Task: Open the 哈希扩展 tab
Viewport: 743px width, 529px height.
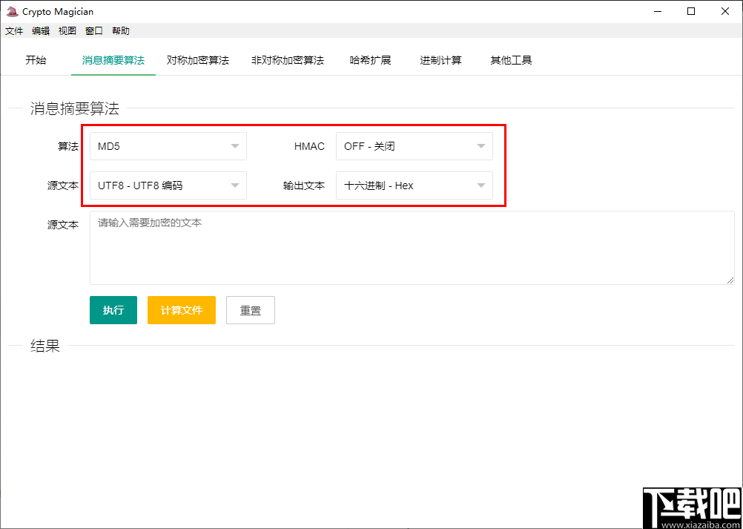Action: pyautogui.click(x=371, y=59)
